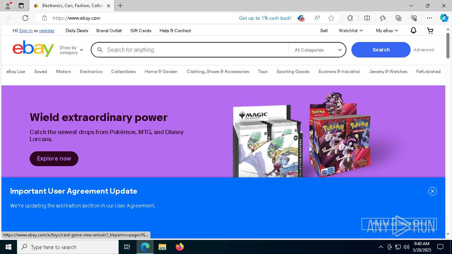Open Edge Collections icon
The width and height of the screenshot is (452, 254).
point(398,18)
